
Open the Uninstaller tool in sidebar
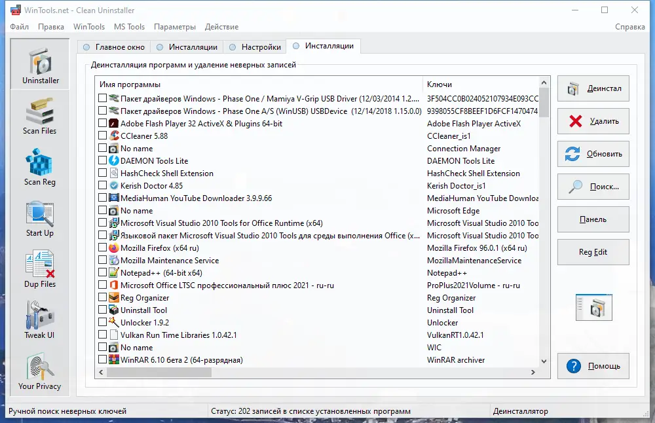click(40, 64)
